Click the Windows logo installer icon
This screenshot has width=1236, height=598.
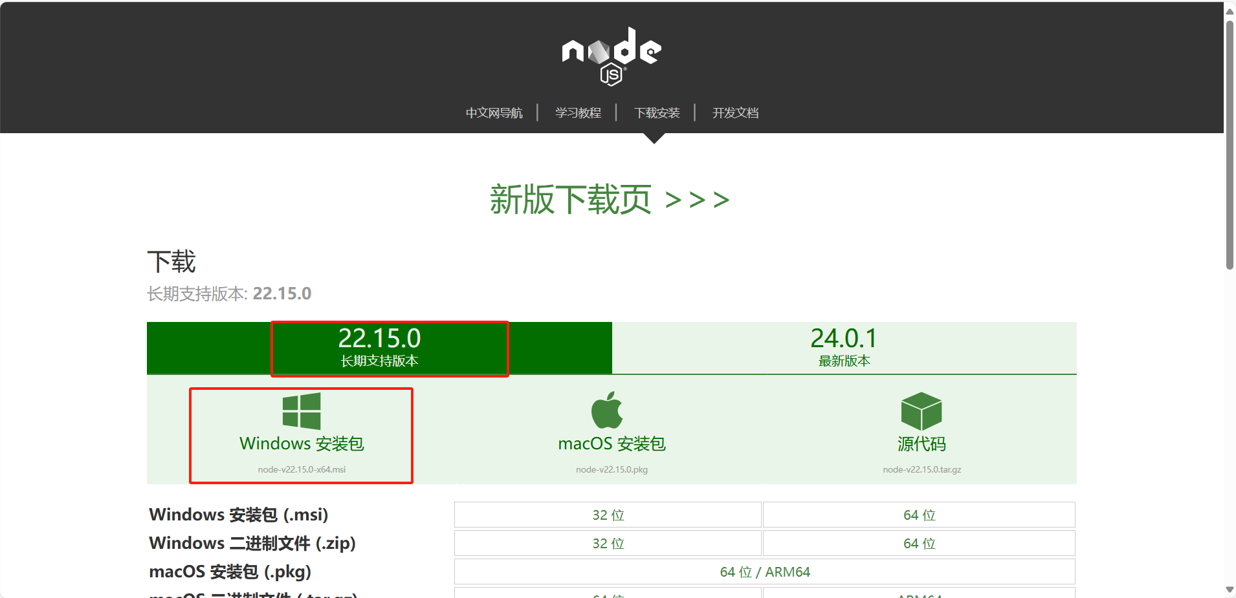pyautogui.click(x=302, y=411)
